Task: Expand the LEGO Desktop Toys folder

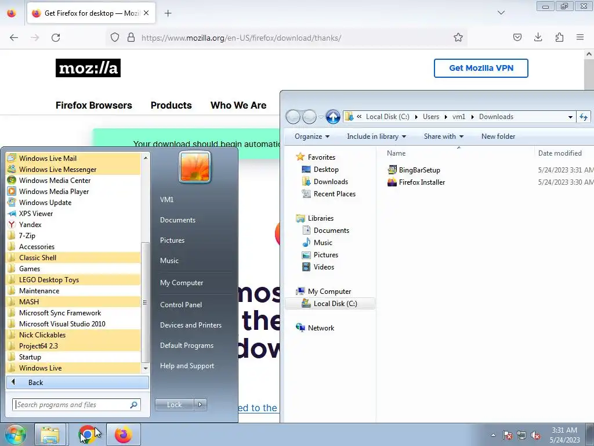Action: (x=74, y=279)
